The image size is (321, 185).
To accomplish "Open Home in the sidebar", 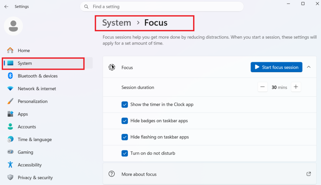I will click(x=47, y=50).
